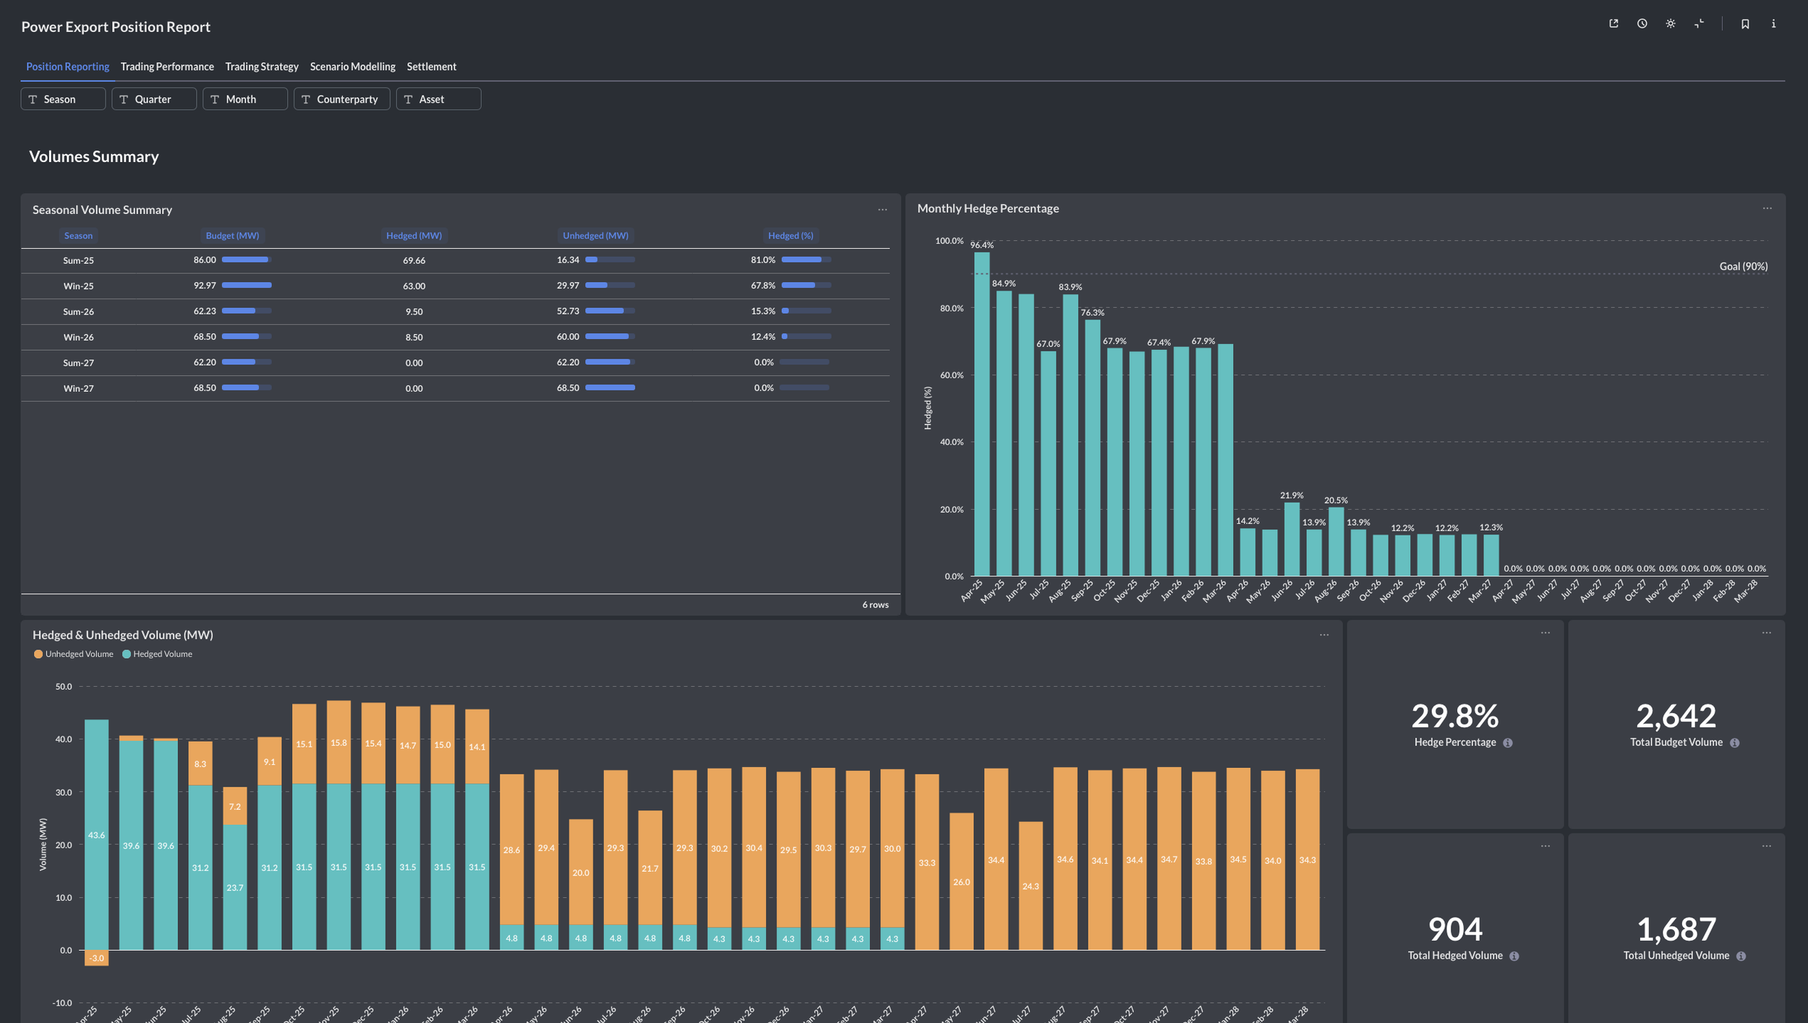
Task: Bookmark this dashboard
Action: 1745,24
